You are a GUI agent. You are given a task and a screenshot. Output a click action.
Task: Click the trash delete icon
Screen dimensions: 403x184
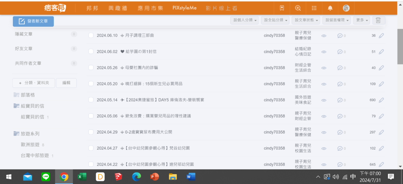point(378,20)
